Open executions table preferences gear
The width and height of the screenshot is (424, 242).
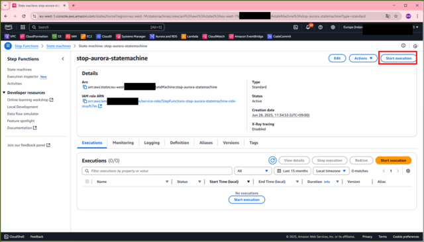pyautogui.click(x=408, y=171)
